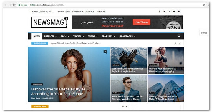The height and width of the screenshot is (112, 212).
Task: Click the browser address bar URL
Action: click(47, 5)
